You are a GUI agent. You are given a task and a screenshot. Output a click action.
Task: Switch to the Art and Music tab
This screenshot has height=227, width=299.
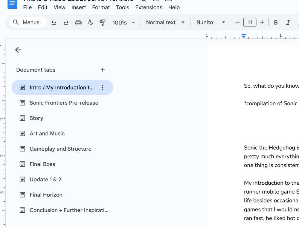point(62,133)
